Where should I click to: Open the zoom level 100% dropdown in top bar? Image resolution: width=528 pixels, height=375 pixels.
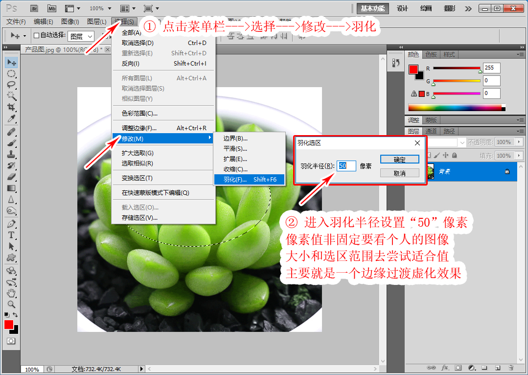tap(100, 8)
